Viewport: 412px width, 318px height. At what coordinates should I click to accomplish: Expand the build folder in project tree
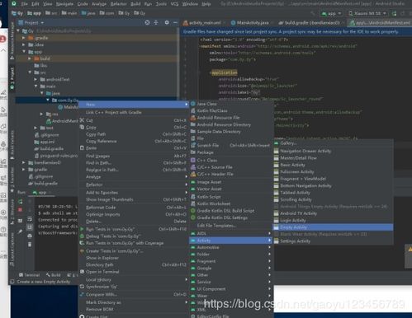coord(30,58)
